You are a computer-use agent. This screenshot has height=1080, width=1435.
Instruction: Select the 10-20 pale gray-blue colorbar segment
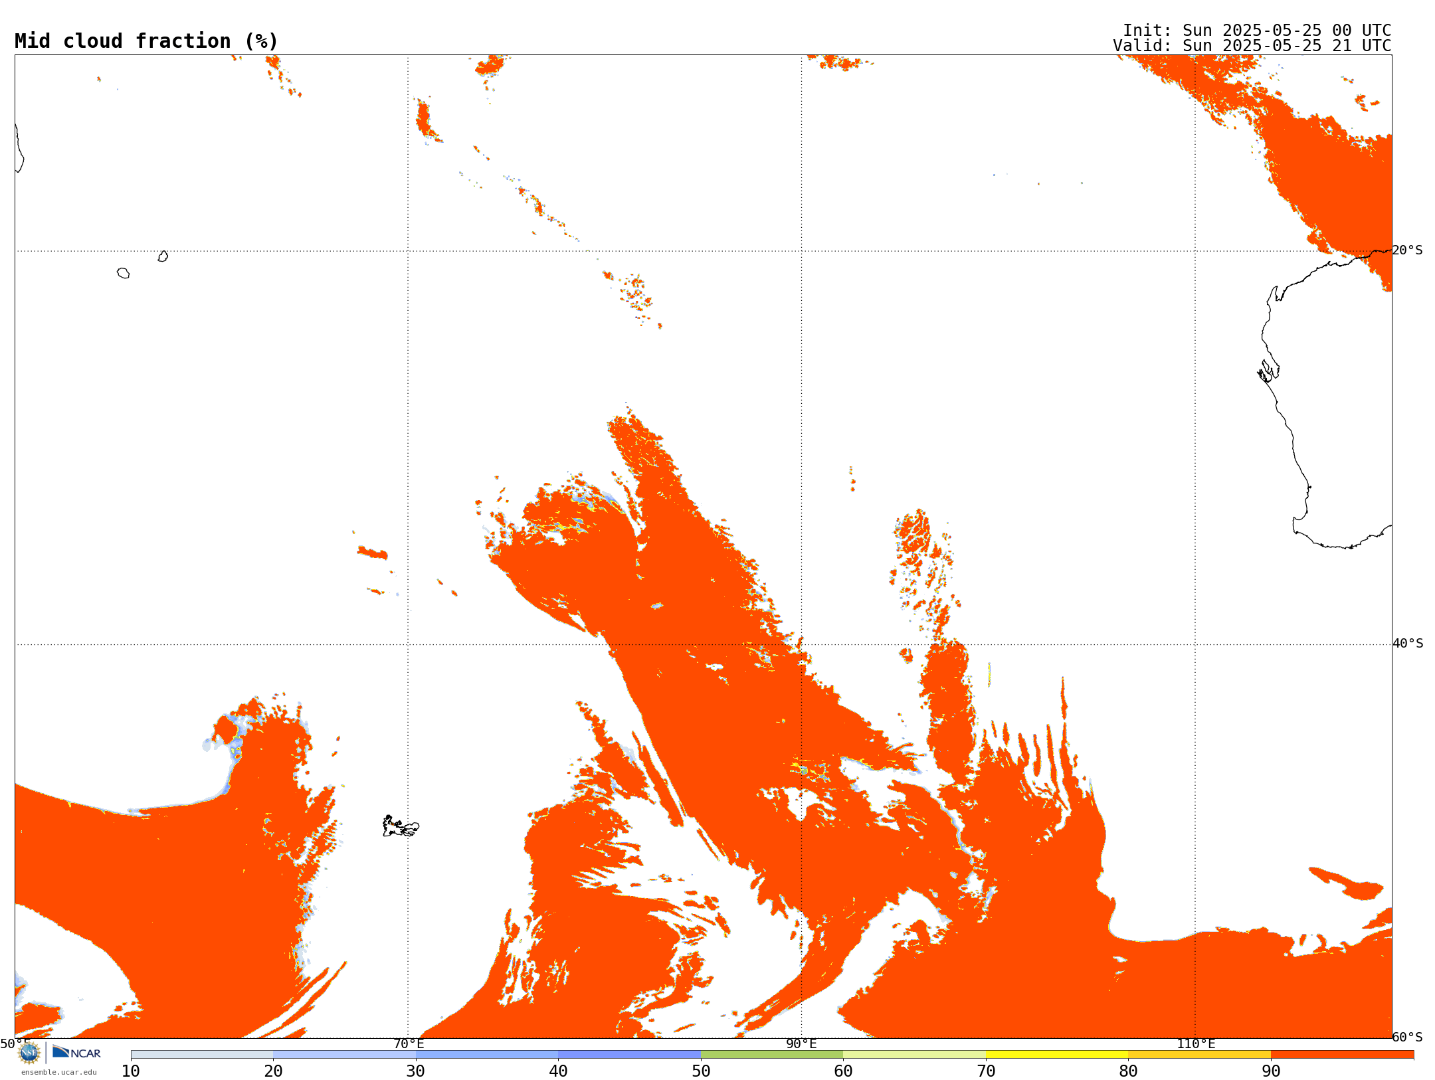point(202,1055)
